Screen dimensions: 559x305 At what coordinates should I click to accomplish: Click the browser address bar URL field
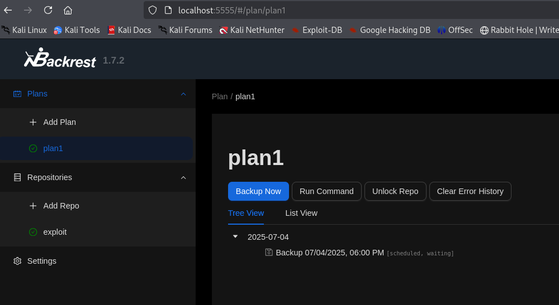(x=335, y=10)
